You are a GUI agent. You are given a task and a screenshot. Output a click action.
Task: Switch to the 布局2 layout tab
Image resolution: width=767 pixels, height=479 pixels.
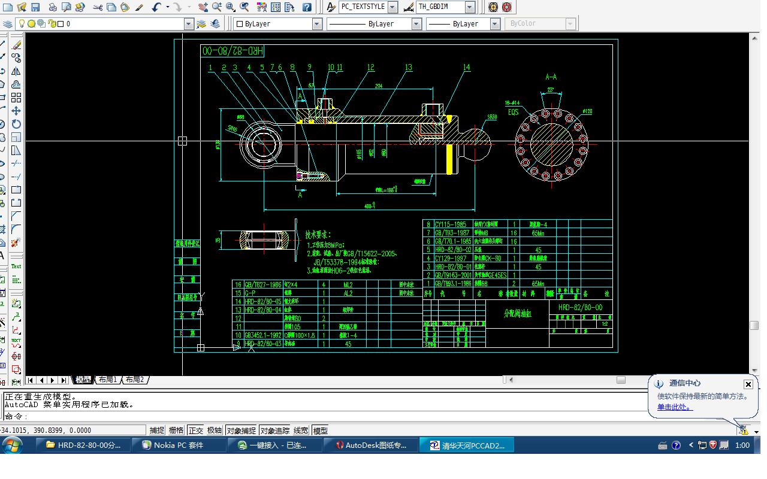(135, 380)
